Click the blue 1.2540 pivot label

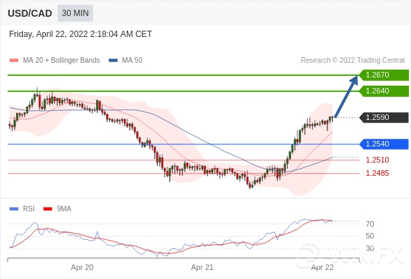point(384,144)
